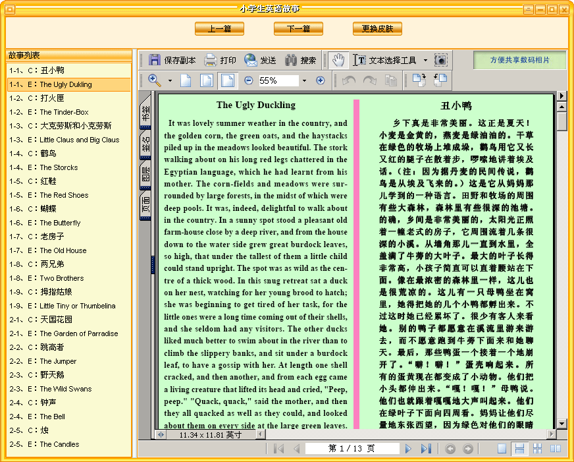Select the Zoom In magnifier tool
This screenshot has width=574, height=462.
155,80
